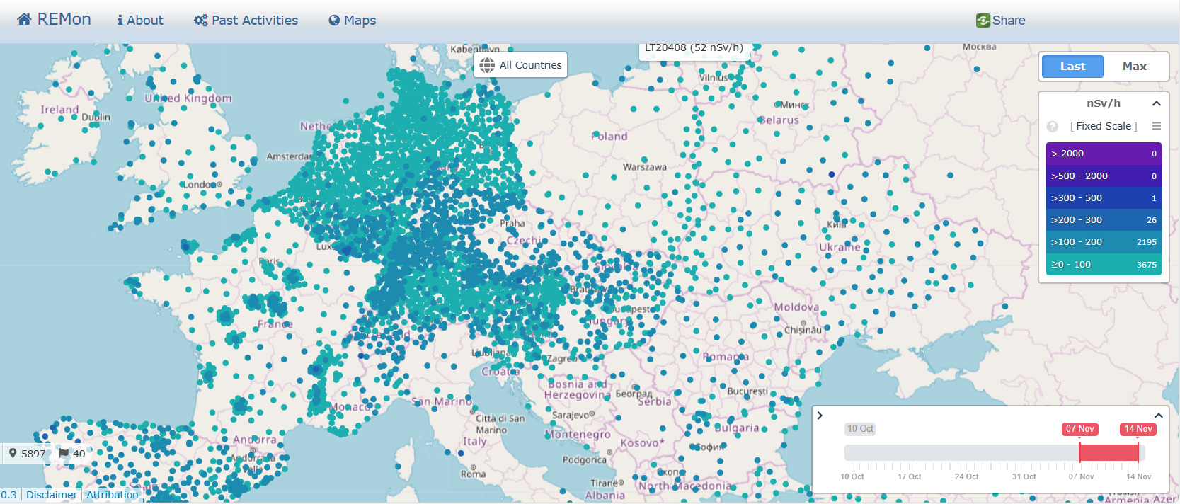Click the Share button
The height and width of the screenshot is (504, 1180).
point(1000,21)
